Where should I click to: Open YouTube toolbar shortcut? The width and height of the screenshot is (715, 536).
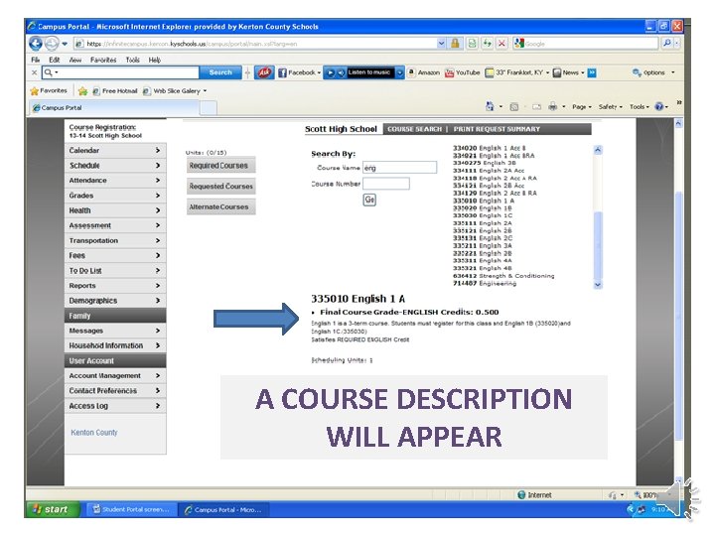click(x=463, y=72)
